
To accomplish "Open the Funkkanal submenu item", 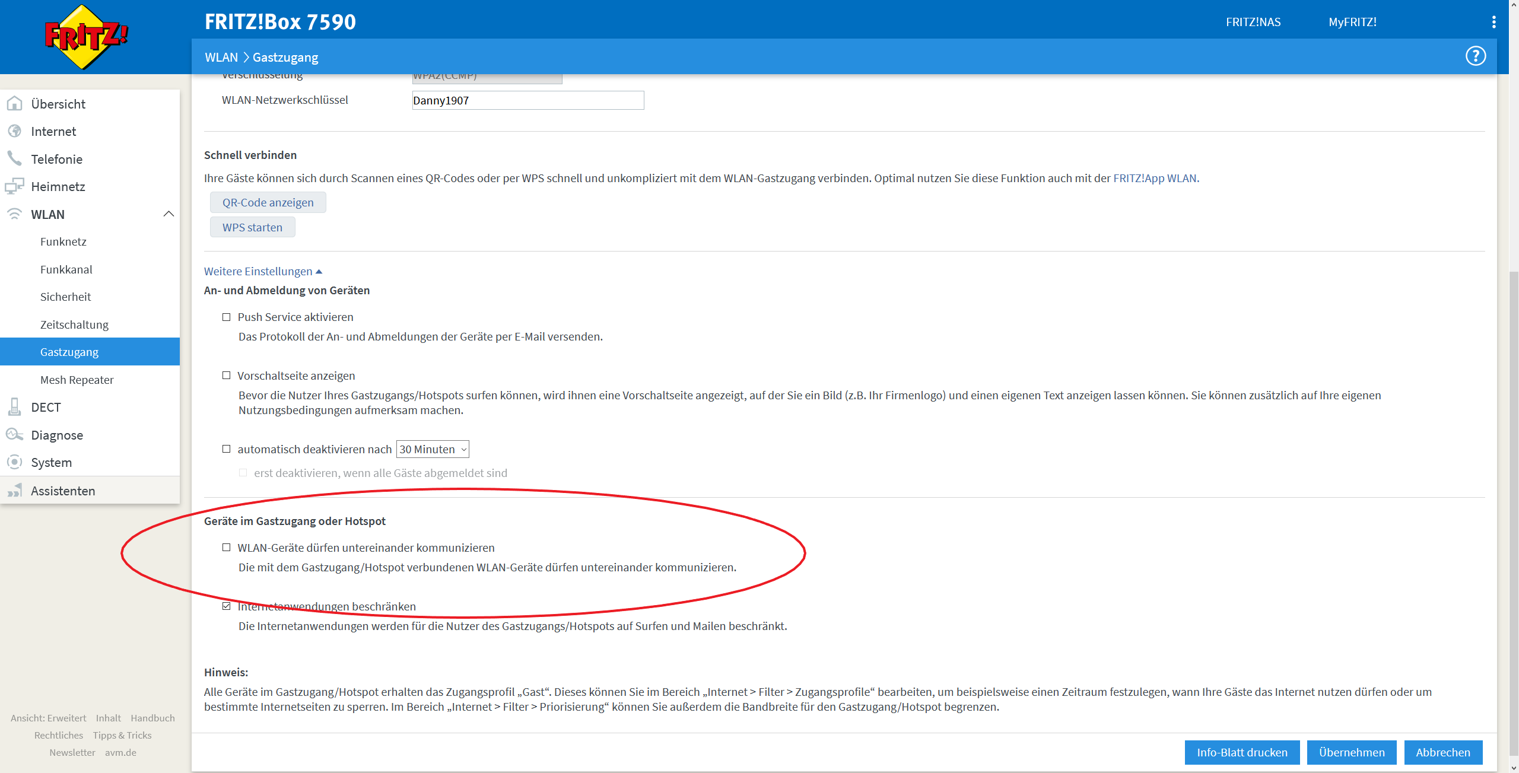I will point(66,269).
